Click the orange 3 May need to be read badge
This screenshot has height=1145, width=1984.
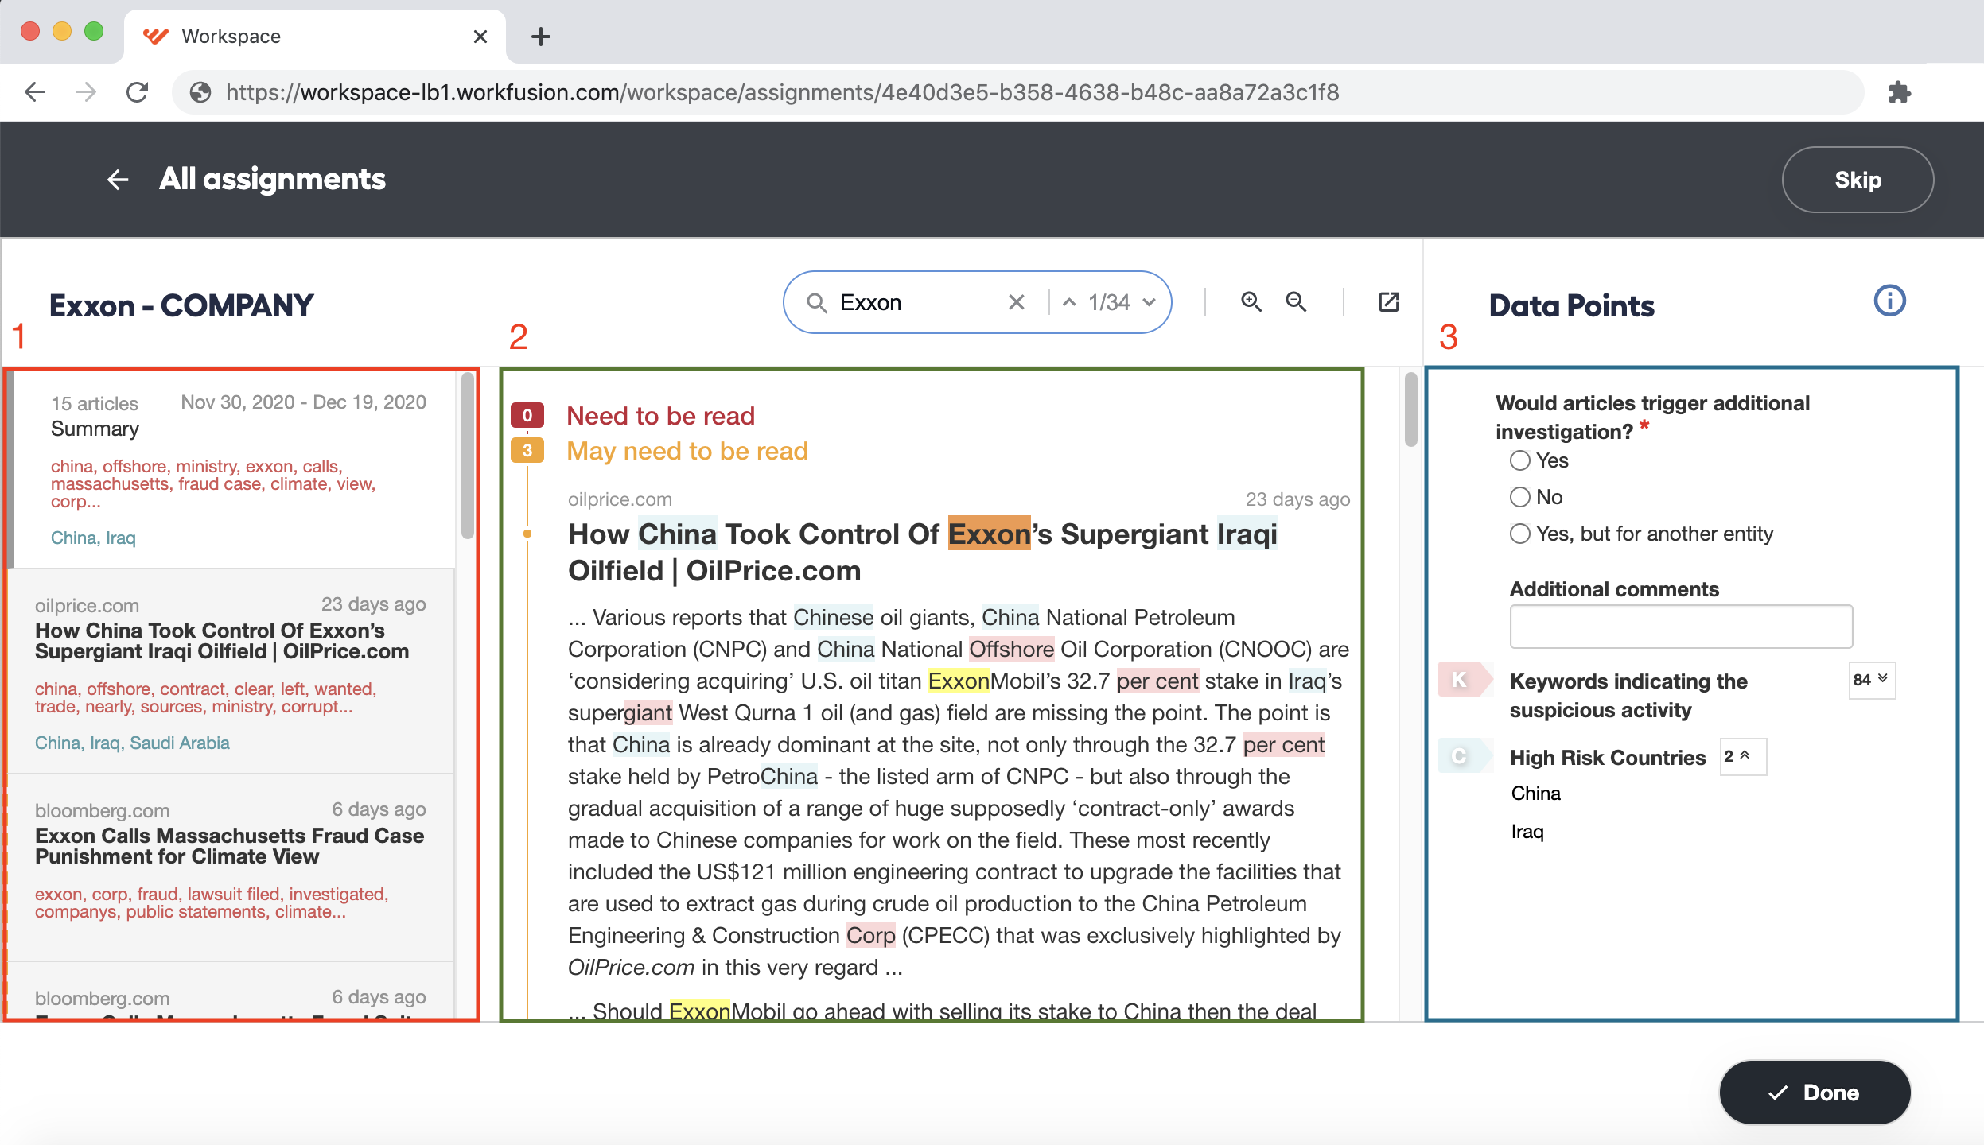pos(527,450)
